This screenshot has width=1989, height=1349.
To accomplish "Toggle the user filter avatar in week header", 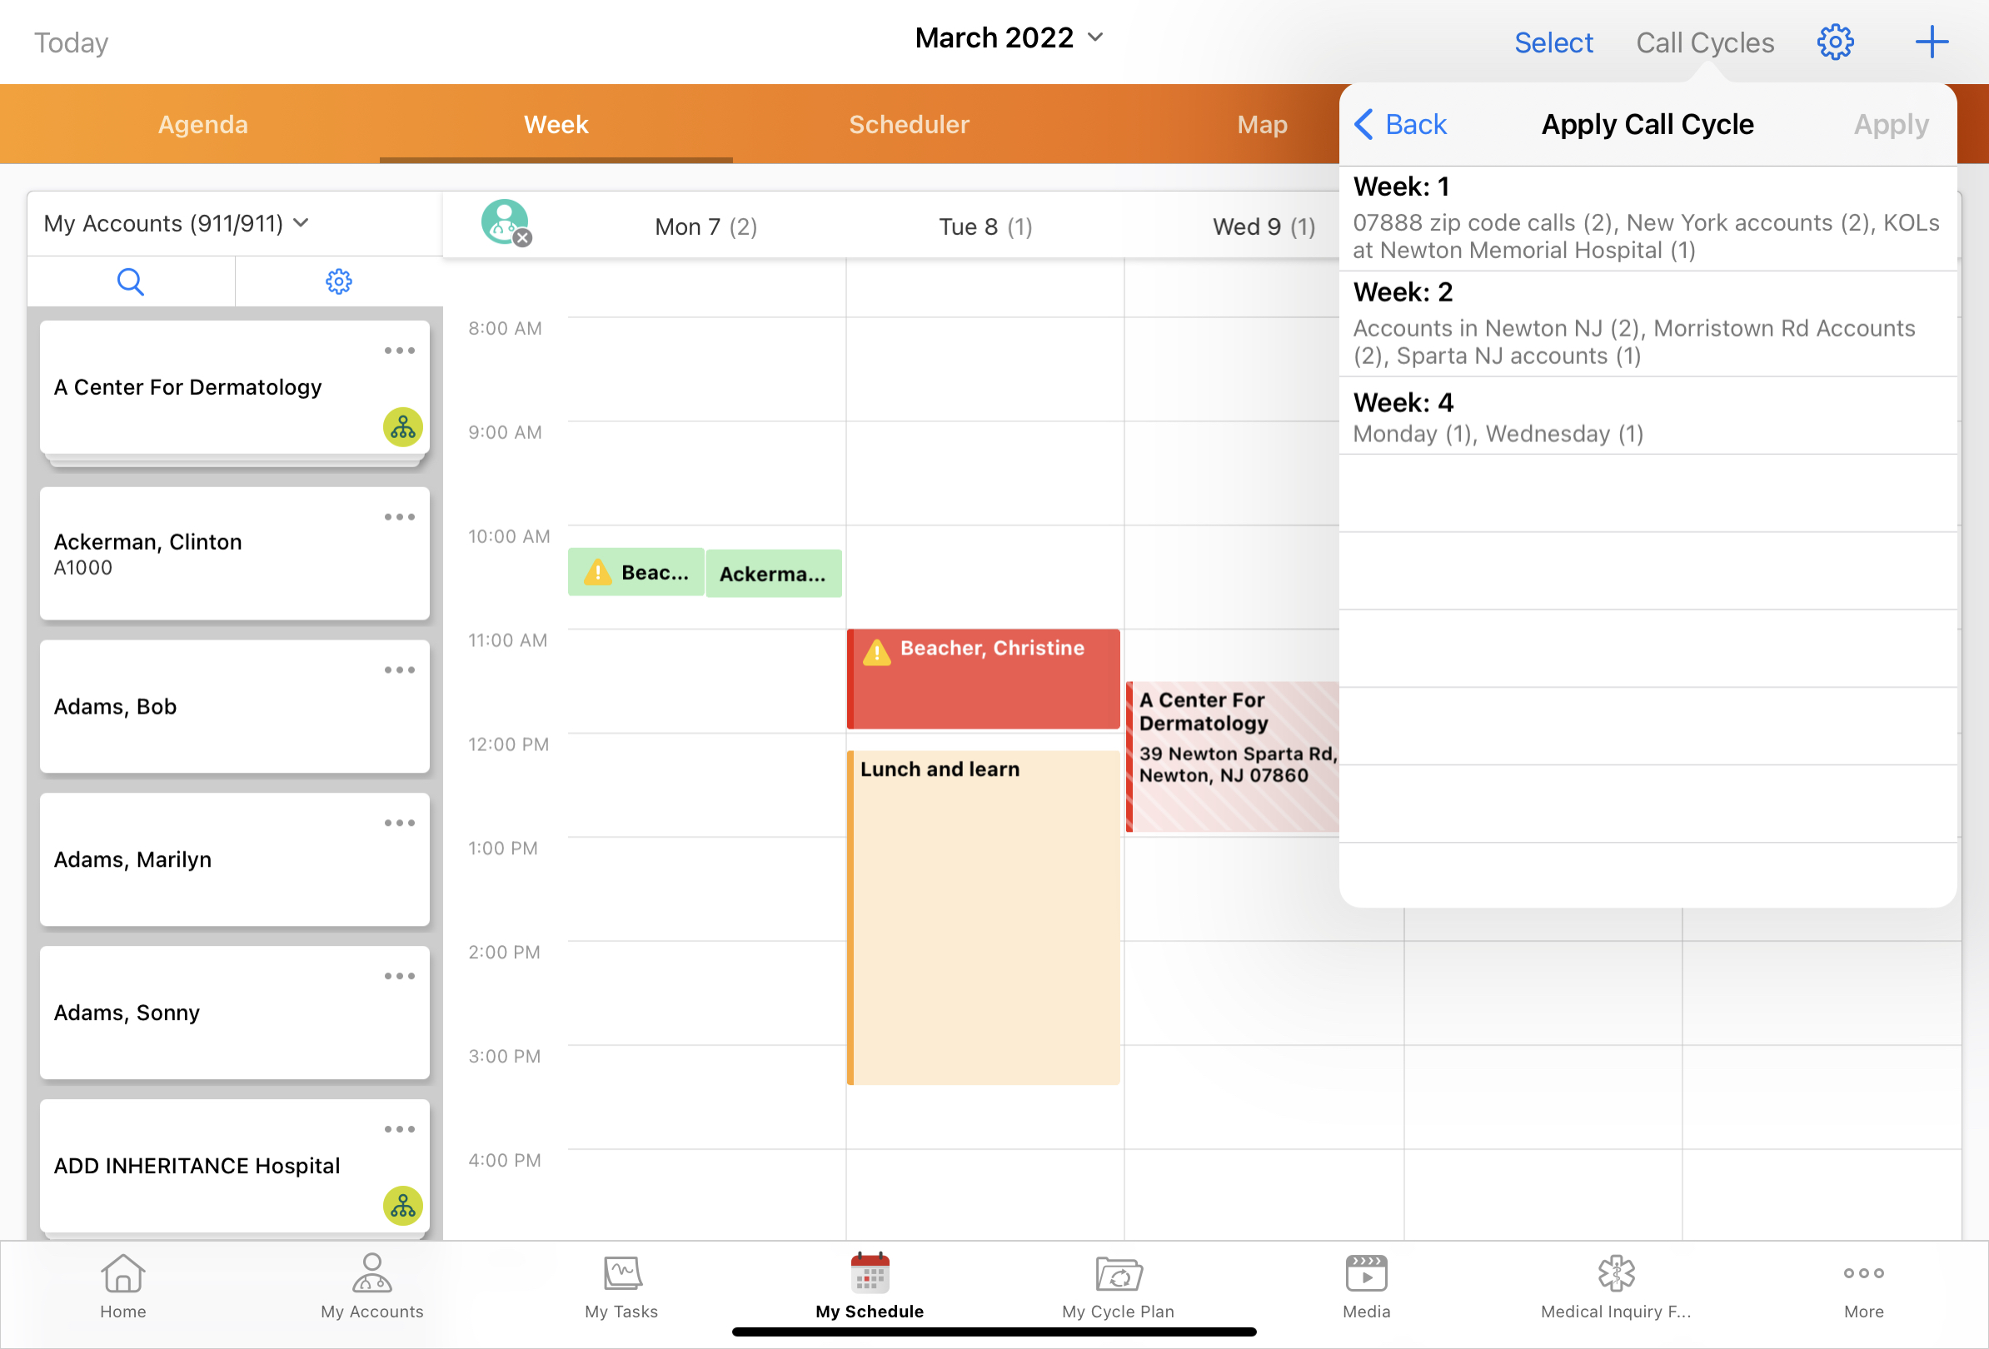I will [x=505, y=223].
